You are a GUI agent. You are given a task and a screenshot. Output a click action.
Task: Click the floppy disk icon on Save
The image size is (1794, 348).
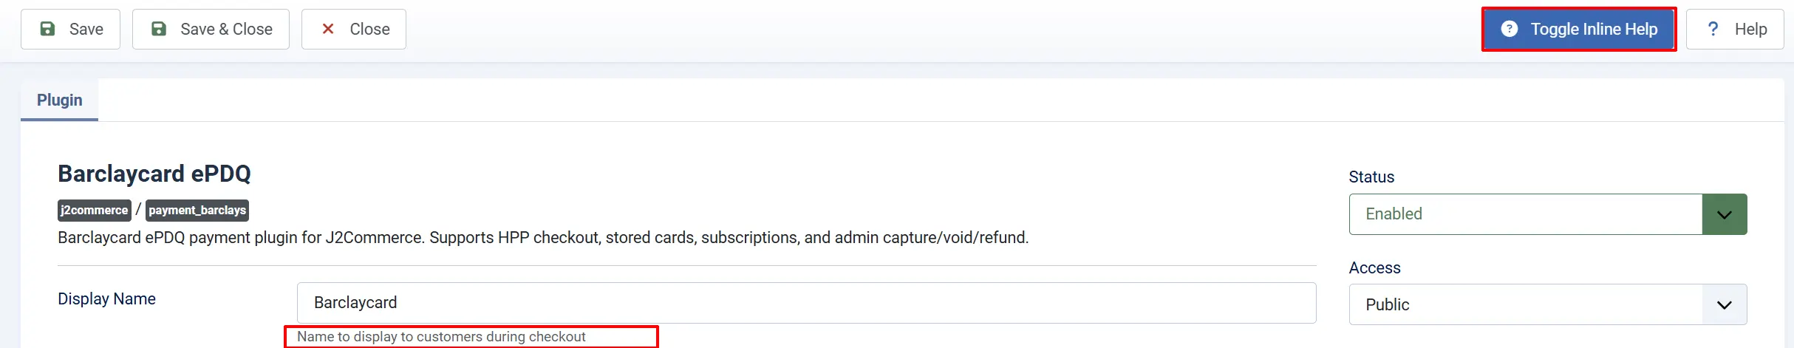click(x=47, y=29)
